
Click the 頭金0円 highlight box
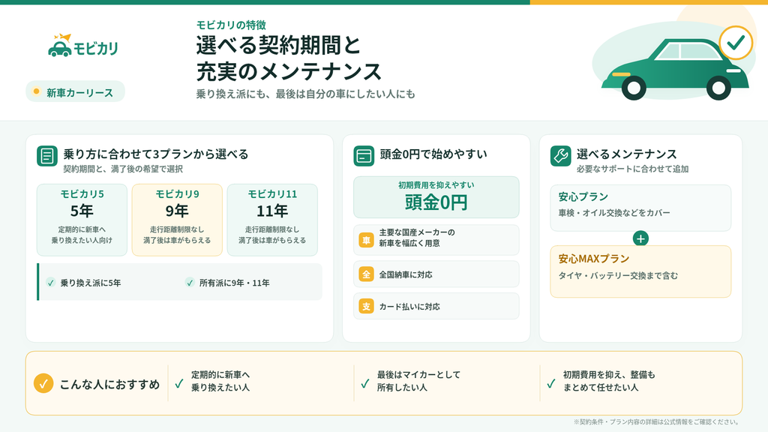436,197
